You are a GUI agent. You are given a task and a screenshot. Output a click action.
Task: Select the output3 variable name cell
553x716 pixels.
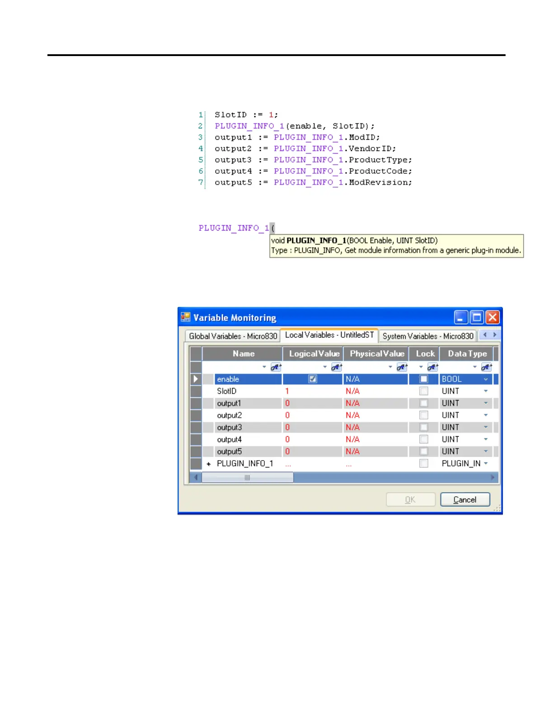[248, 427]
